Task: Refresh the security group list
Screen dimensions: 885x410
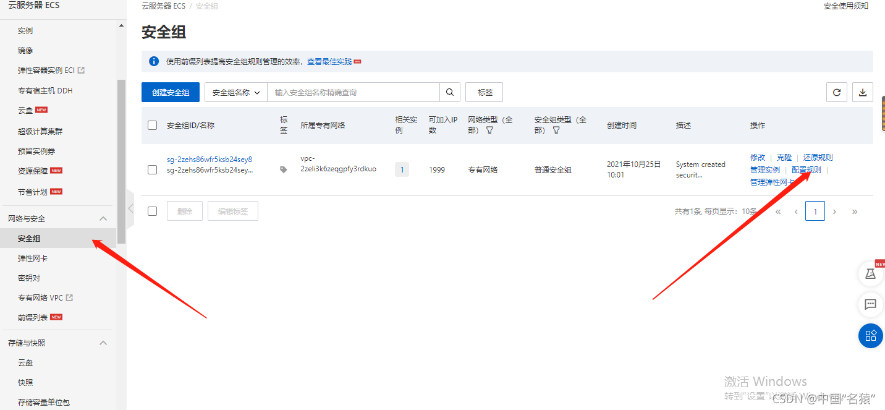Action: coord(837,92)
